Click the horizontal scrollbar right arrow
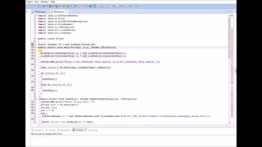This screenshot has height=147, width=262. 226,125
